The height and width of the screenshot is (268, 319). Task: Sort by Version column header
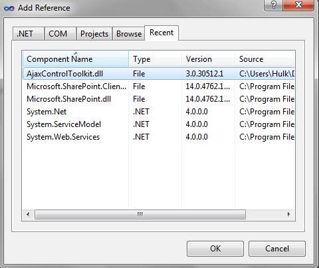(208, 59)
